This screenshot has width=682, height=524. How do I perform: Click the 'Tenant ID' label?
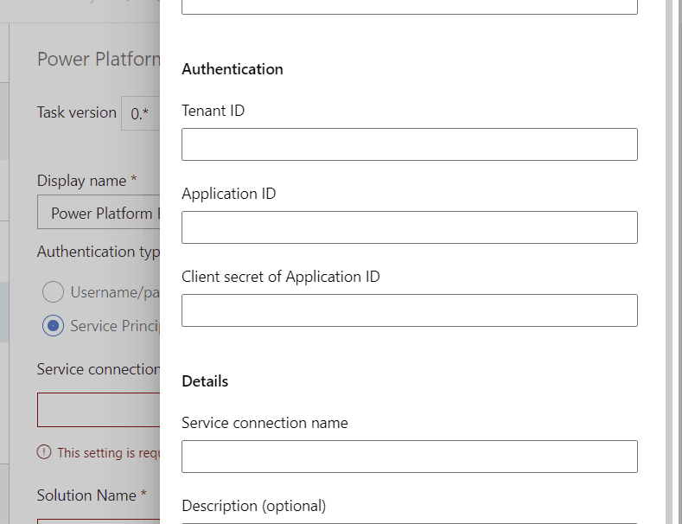tap(214, 111)
